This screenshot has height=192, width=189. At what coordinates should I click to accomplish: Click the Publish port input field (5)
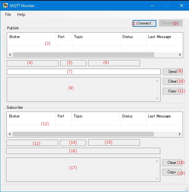73,63
